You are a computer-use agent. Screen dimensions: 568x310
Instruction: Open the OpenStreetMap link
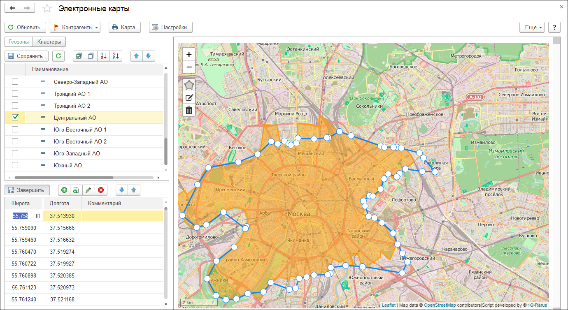[x=440, y=305]
